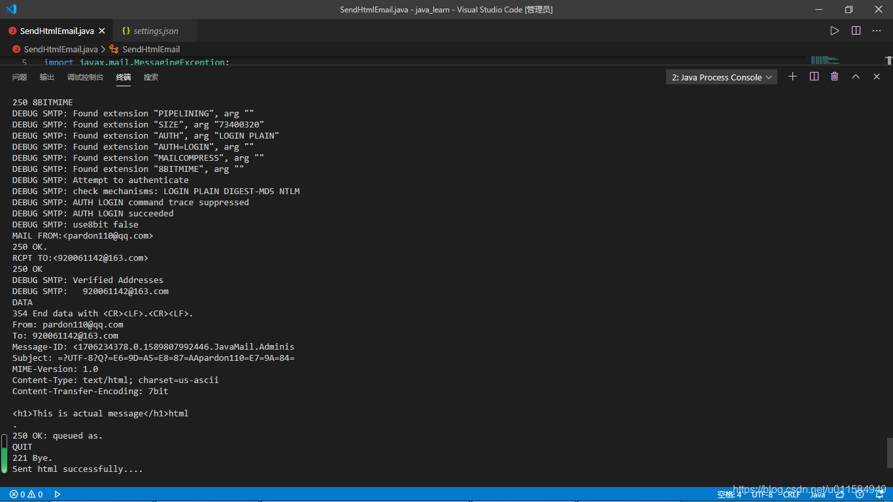This screenshot has height=502, width=893.
Task: Click the terminal vertical scrollbar thumb
Action: pos(889,453)
